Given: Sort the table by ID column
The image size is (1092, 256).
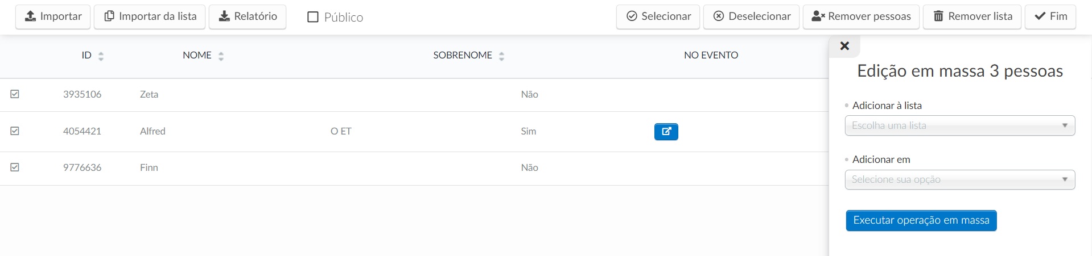Looking at the screenshot, I should point(92,56).
